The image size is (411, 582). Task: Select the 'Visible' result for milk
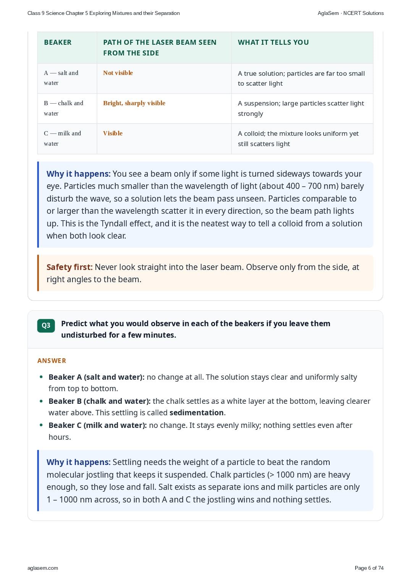pyautogui.click(x=113, y=133)
